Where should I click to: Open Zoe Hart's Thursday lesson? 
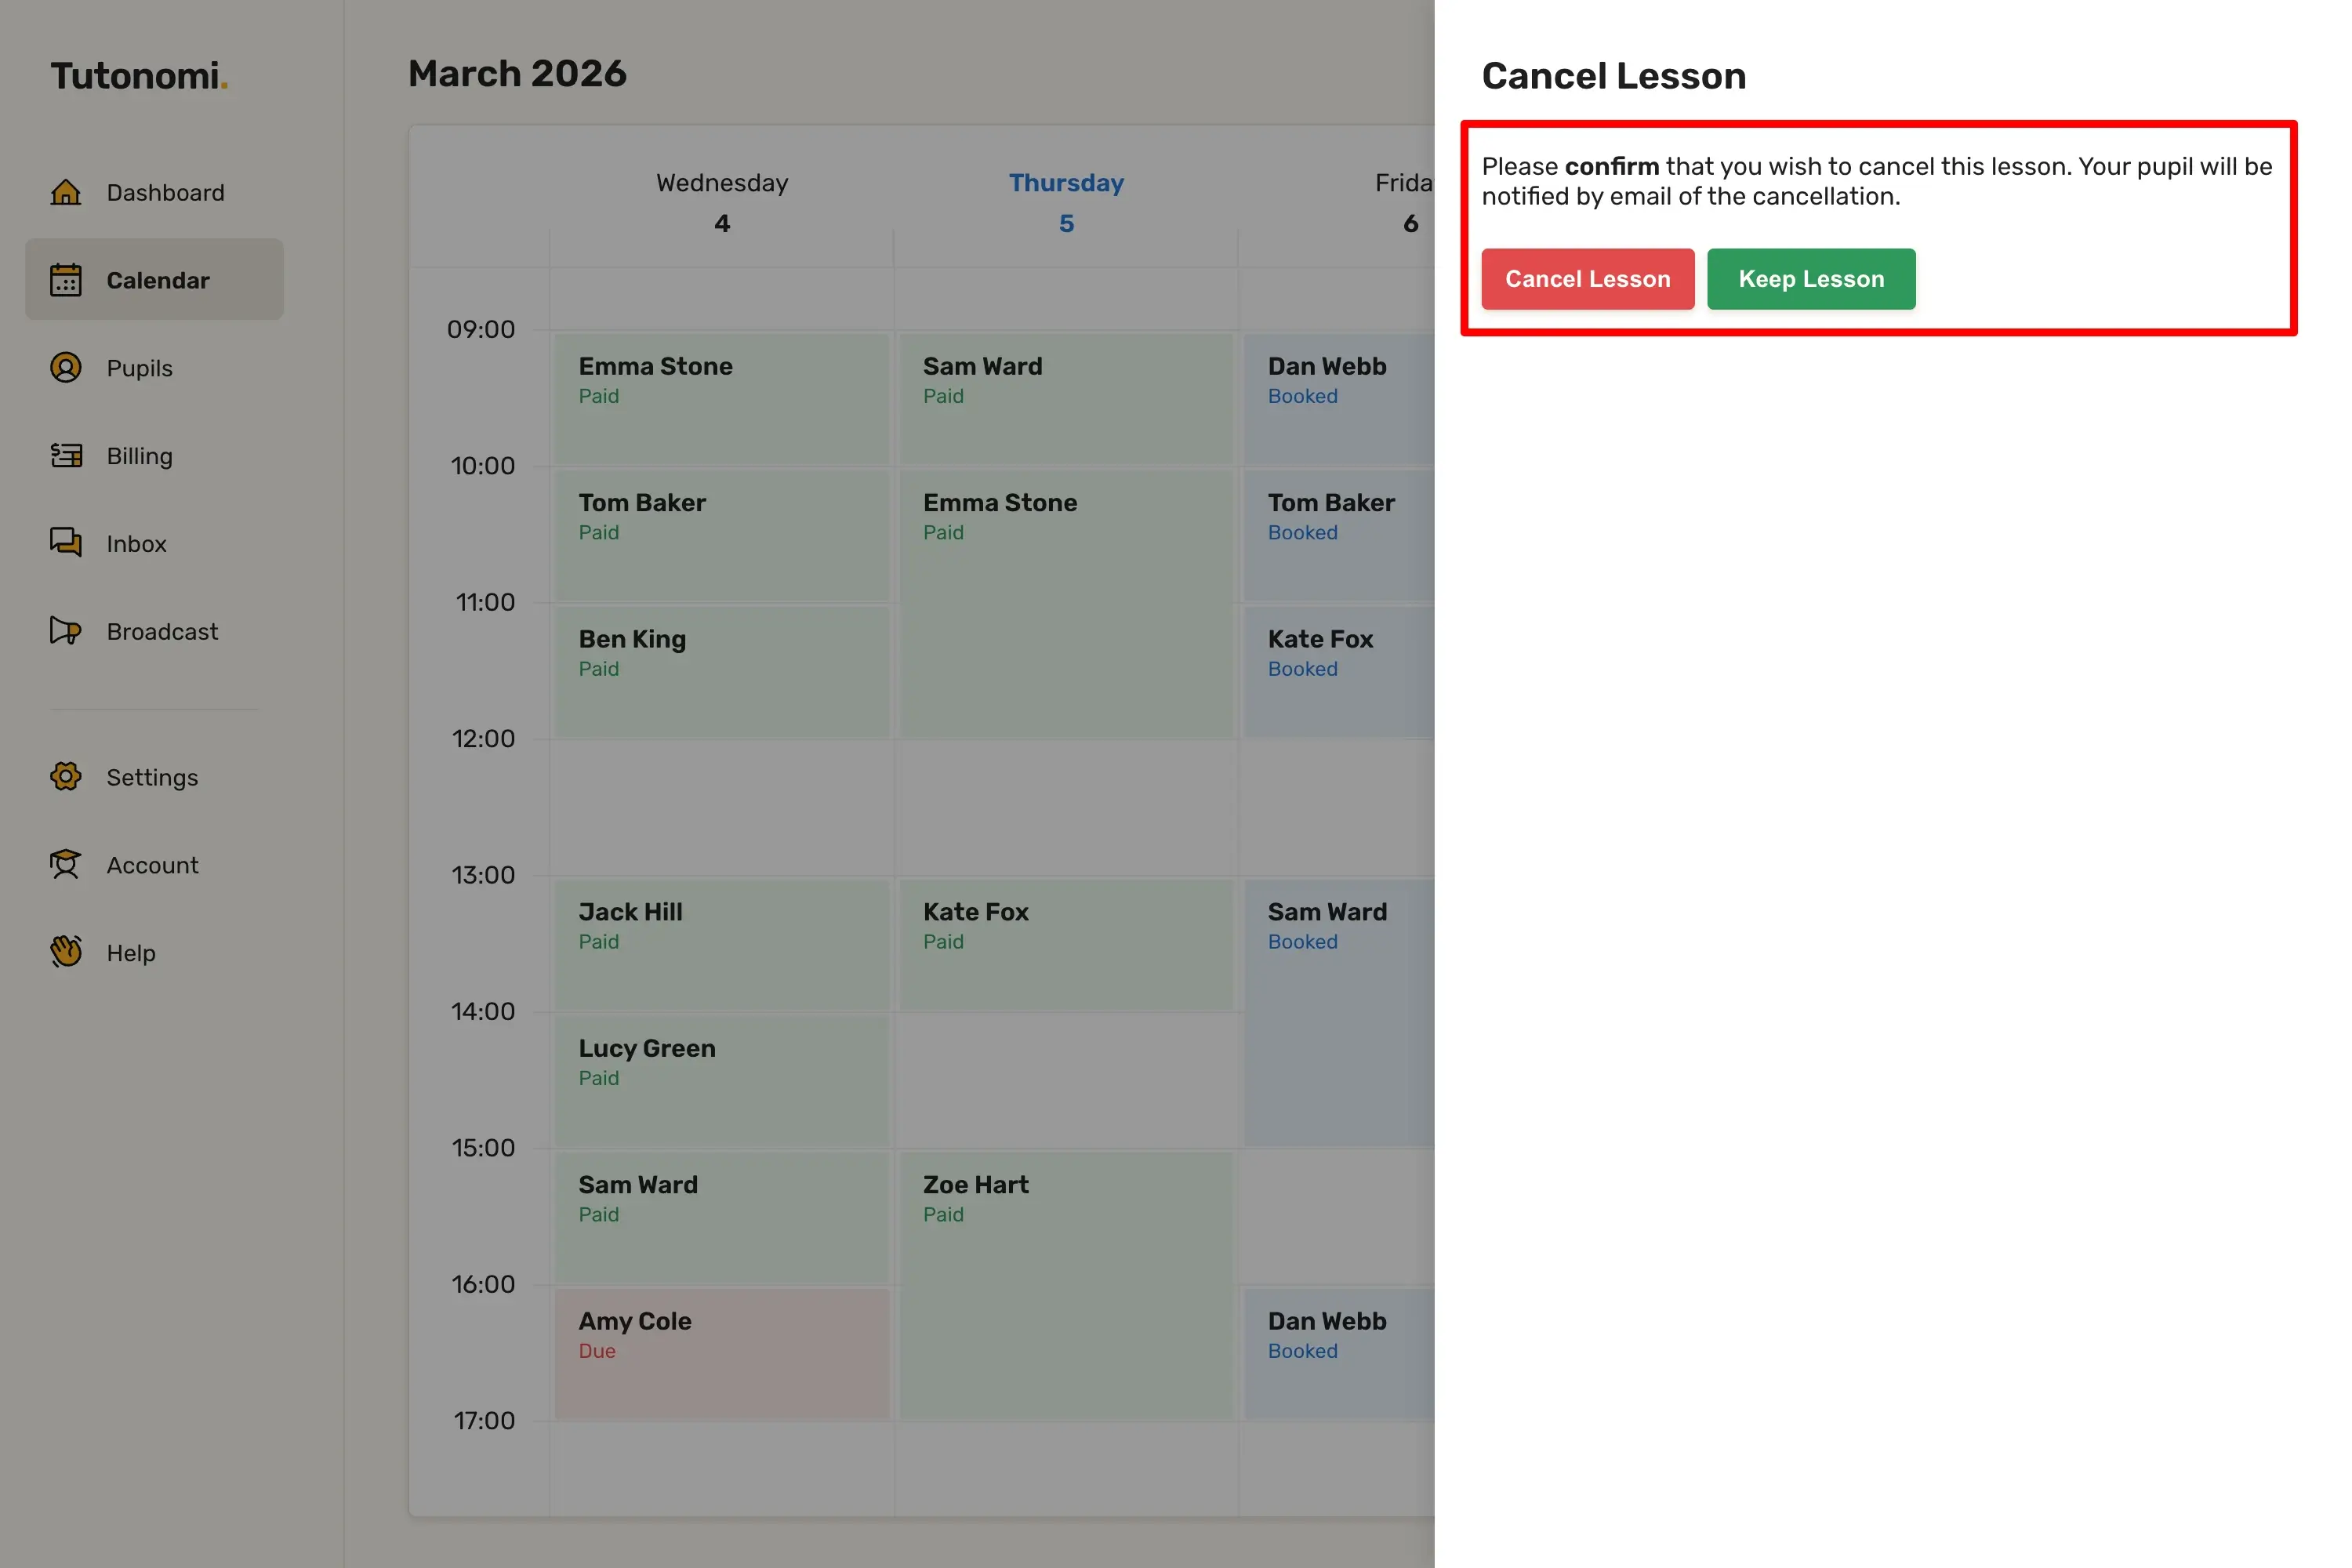click(1066, 1285)
